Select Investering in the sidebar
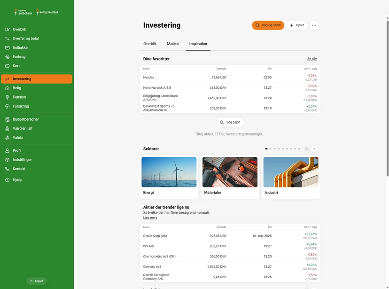The height and width of the screenshot is (289, 389). coord(37,79)
